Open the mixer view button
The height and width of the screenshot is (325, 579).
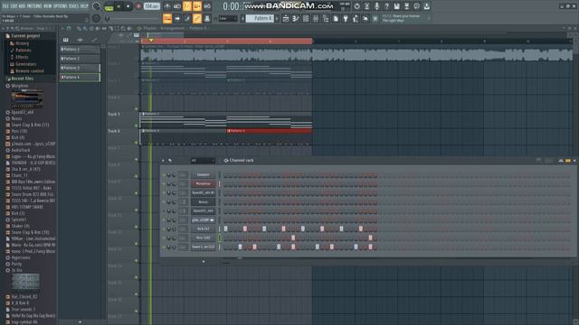(x=316, y=18)
